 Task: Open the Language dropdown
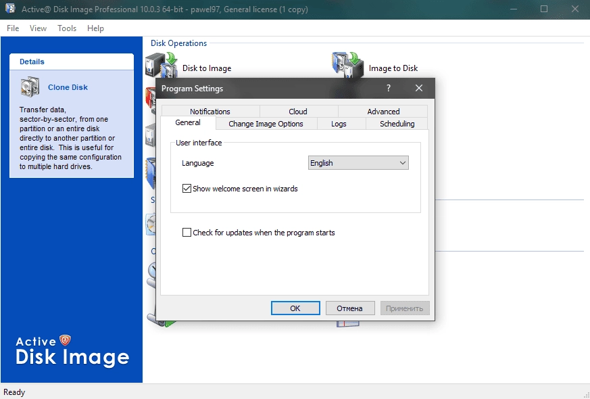click(358, 163)
